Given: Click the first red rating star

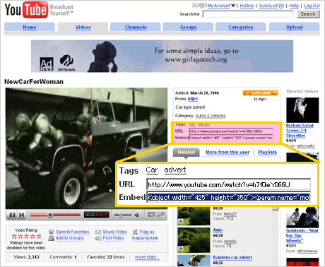Looking at the screenshot, I should [x=14, y=237].
